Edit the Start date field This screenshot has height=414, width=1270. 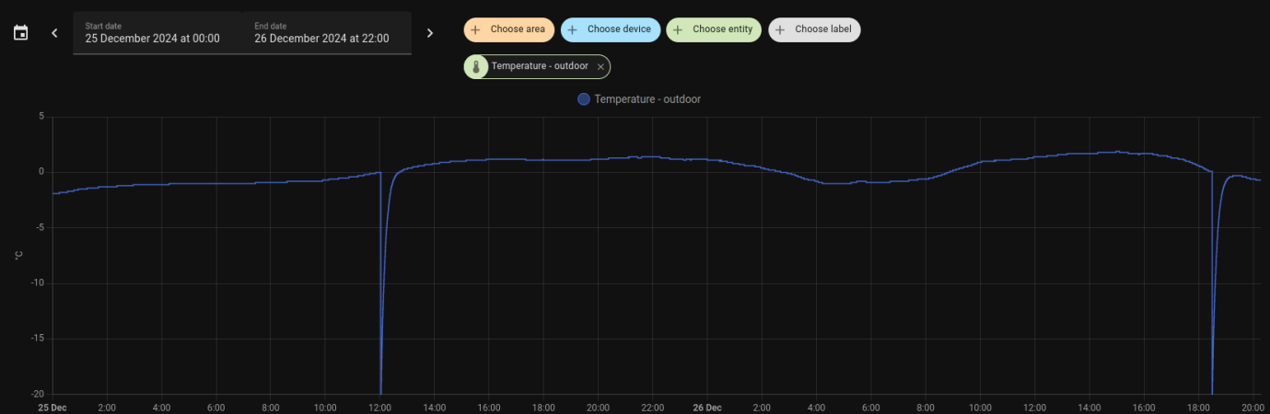157,33
